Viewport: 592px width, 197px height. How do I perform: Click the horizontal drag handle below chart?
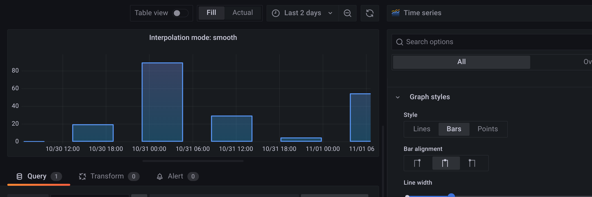click(x=193, y=161)
